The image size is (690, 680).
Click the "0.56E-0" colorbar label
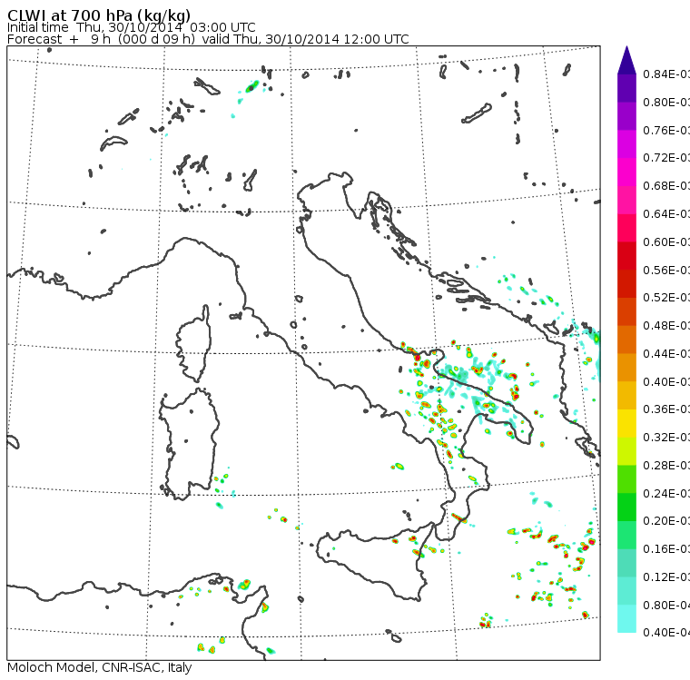(666, 270)
